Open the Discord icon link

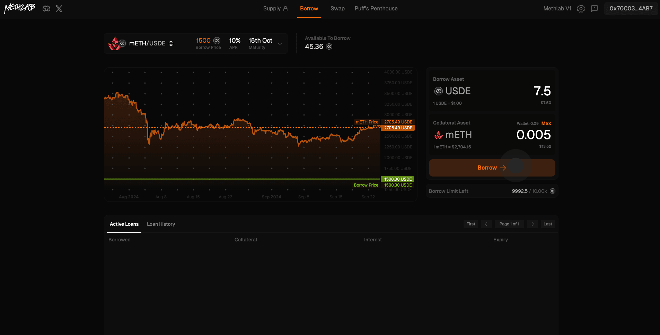pyautogui.click(x=46, y=9)
